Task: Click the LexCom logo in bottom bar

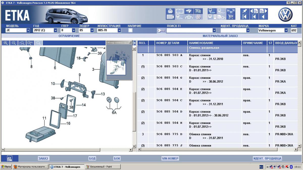Action: click(x=9, y=158)
